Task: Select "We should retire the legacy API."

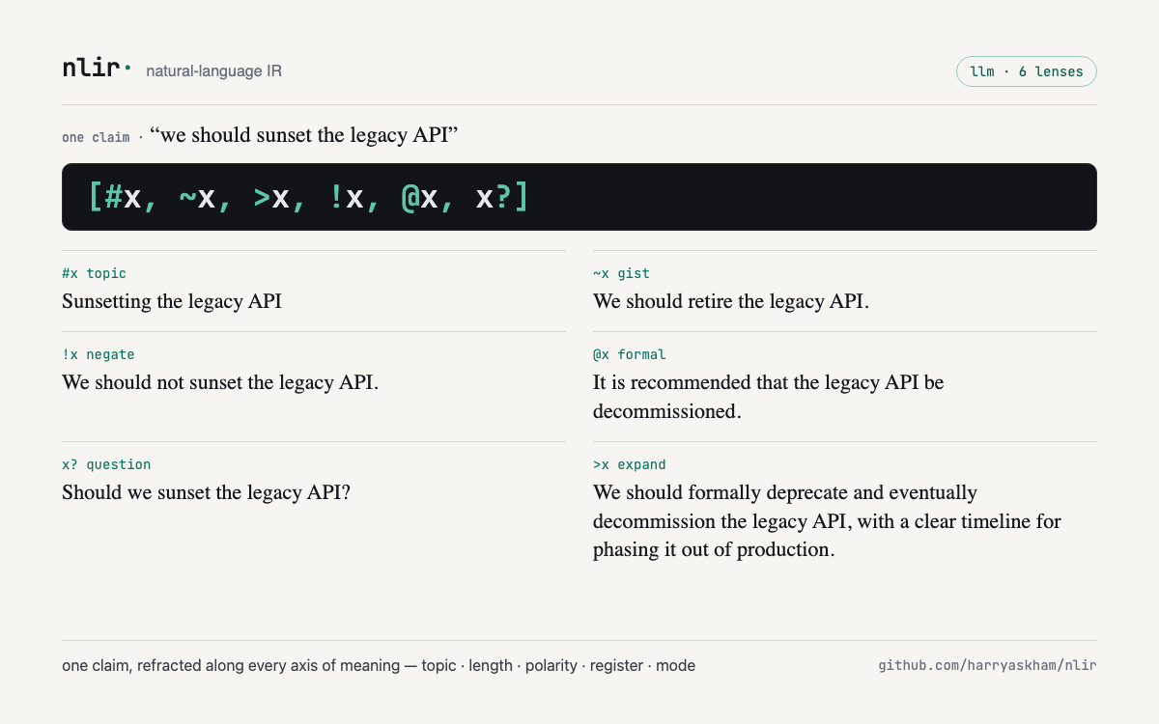Action: (x=731, y=301)
